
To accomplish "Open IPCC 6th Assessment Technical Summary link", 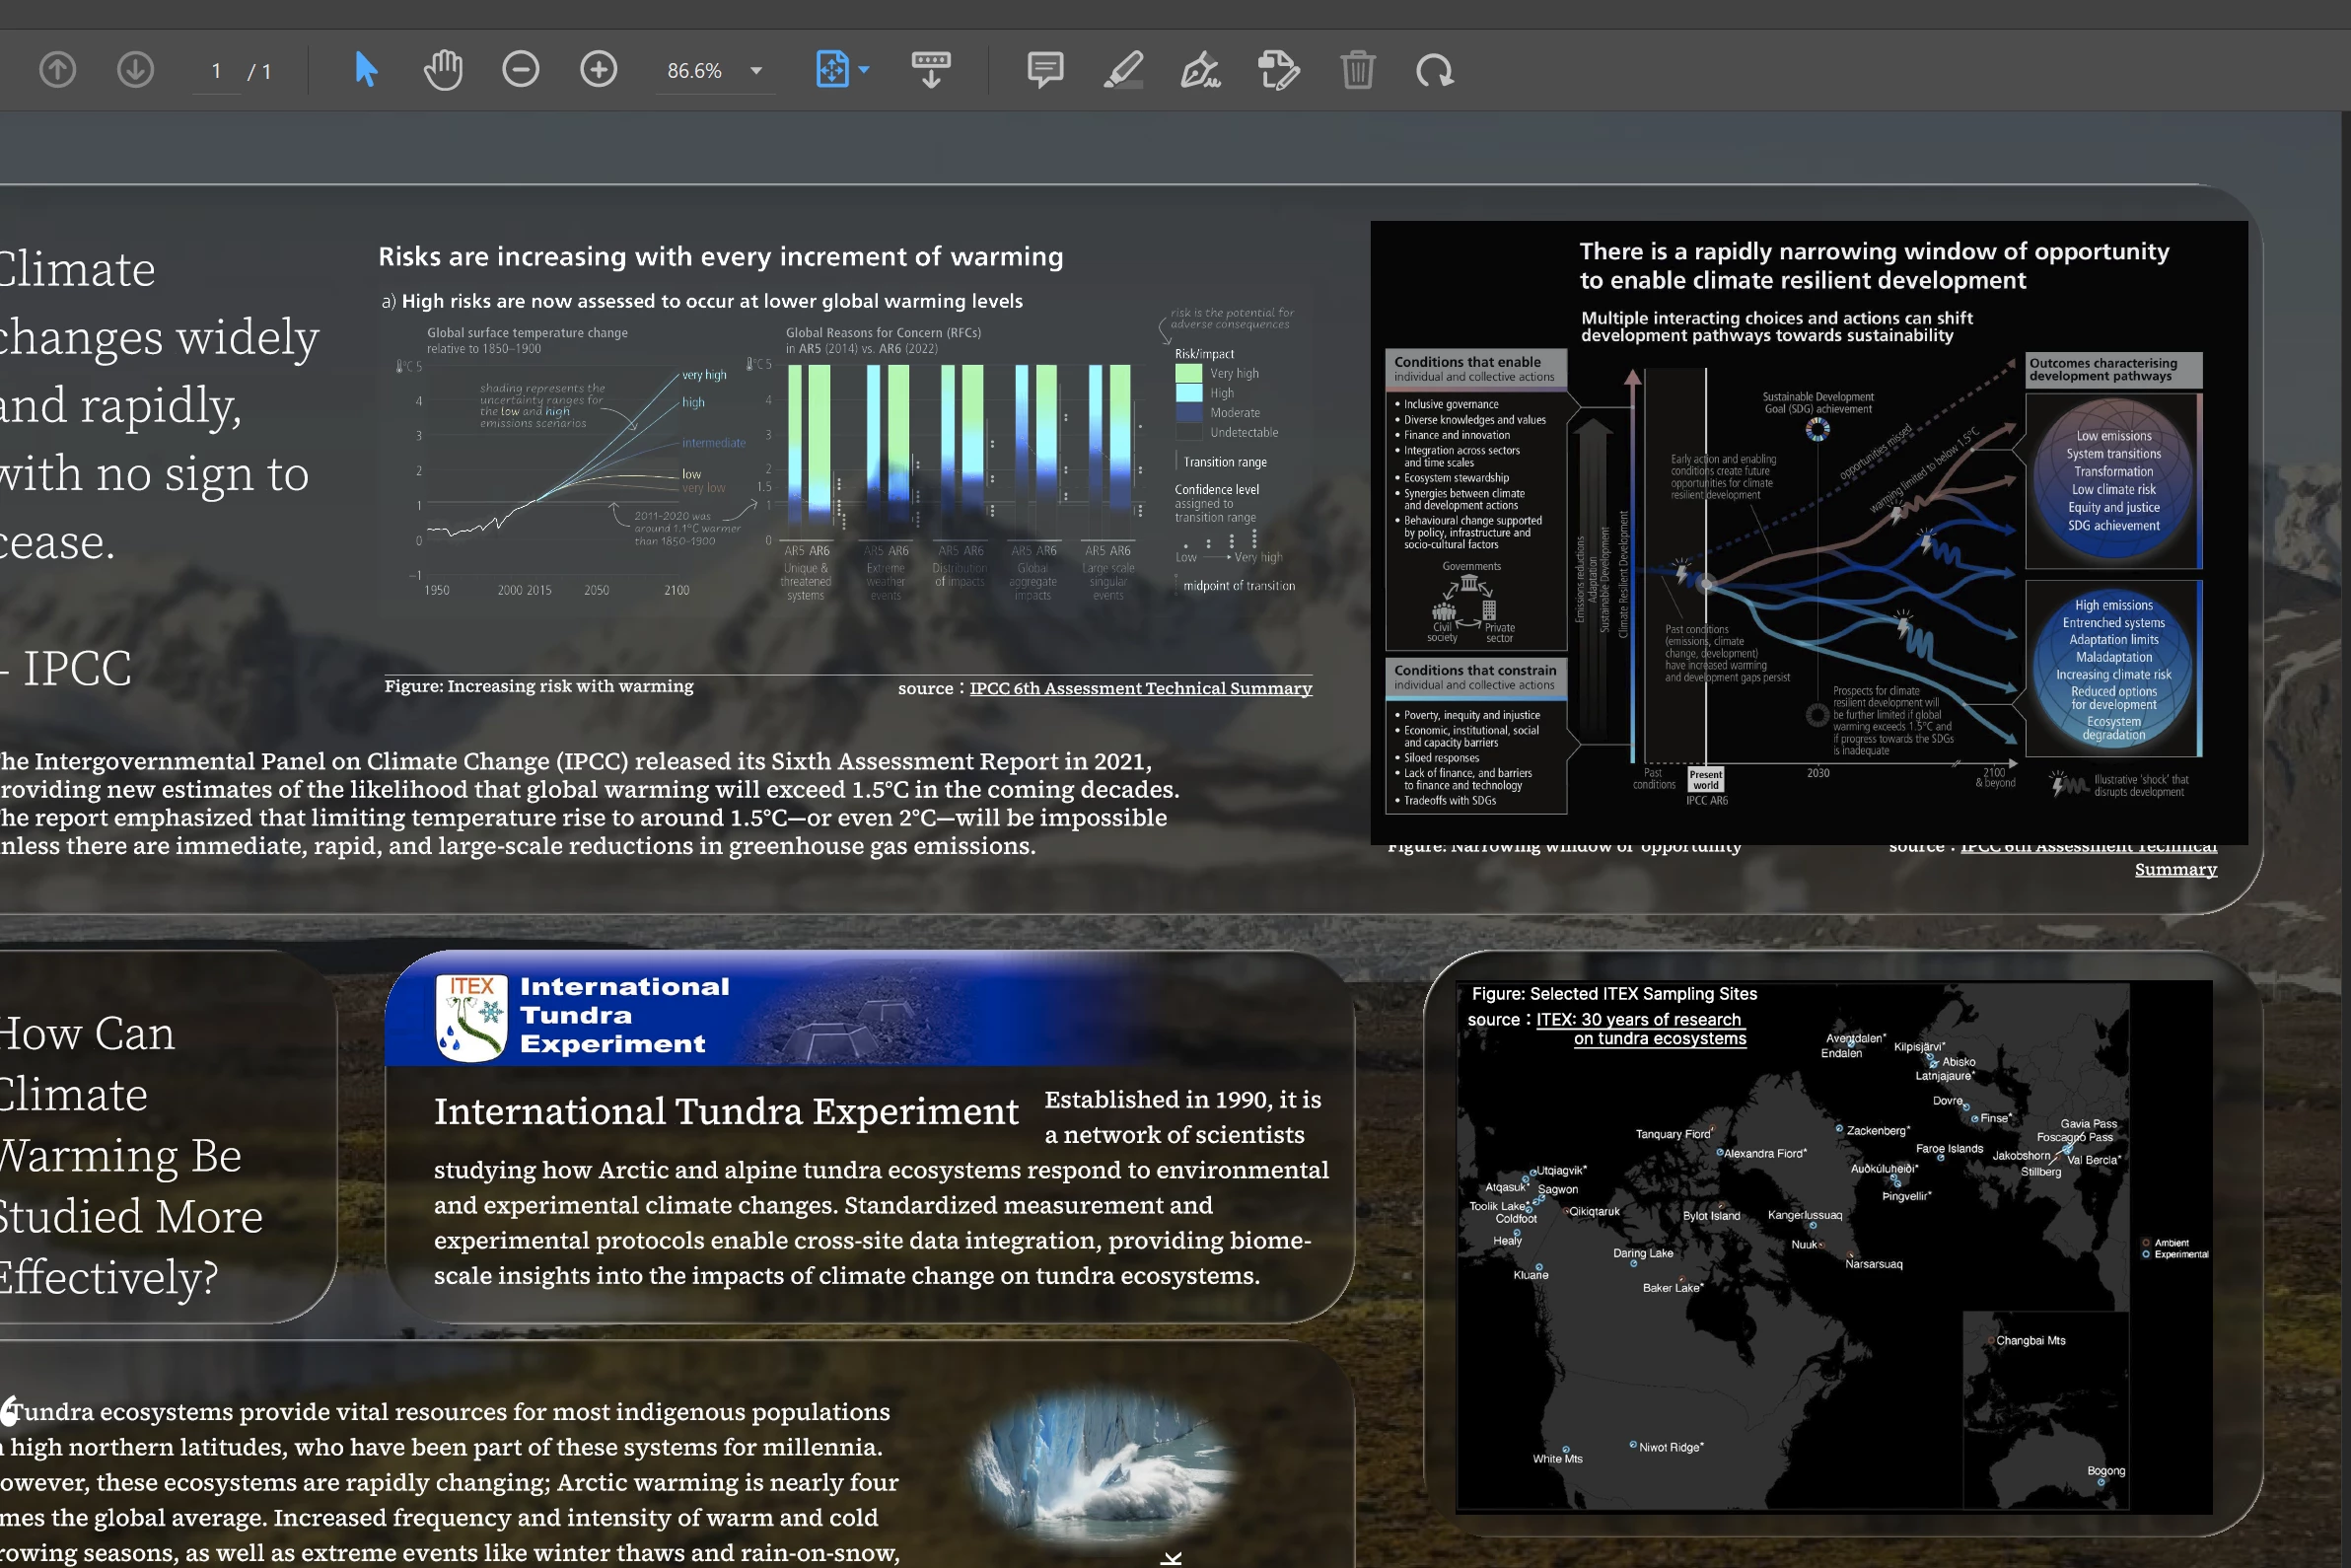I will [x=1140, y=688].
